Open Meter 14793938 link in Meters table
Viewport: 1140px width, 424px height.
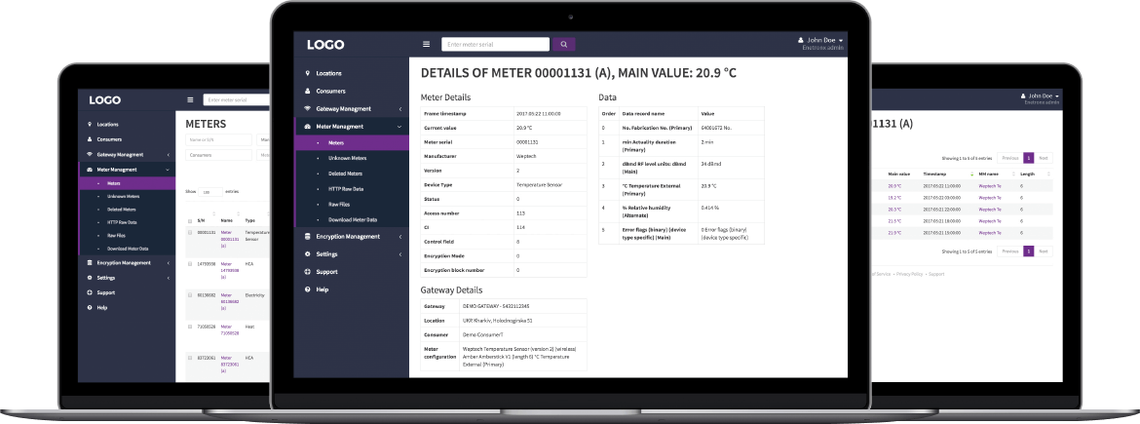[230, 270]
